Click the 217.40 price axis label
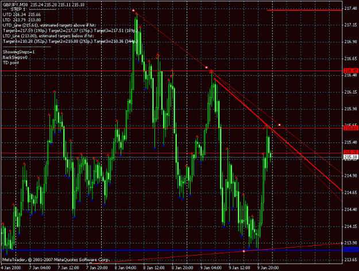This screenshot has height=271, width=359. pos(350,8)
